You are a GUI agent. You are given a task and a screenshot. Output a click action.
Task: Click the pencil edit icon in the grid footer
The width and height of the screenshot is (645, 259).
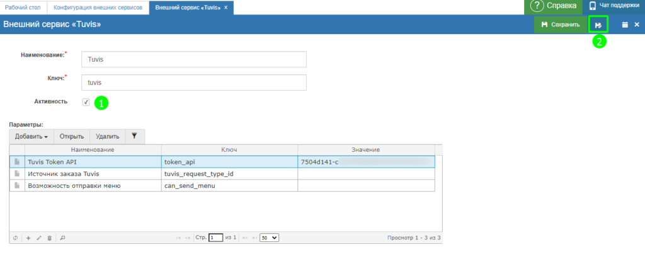tap(39, 238)
